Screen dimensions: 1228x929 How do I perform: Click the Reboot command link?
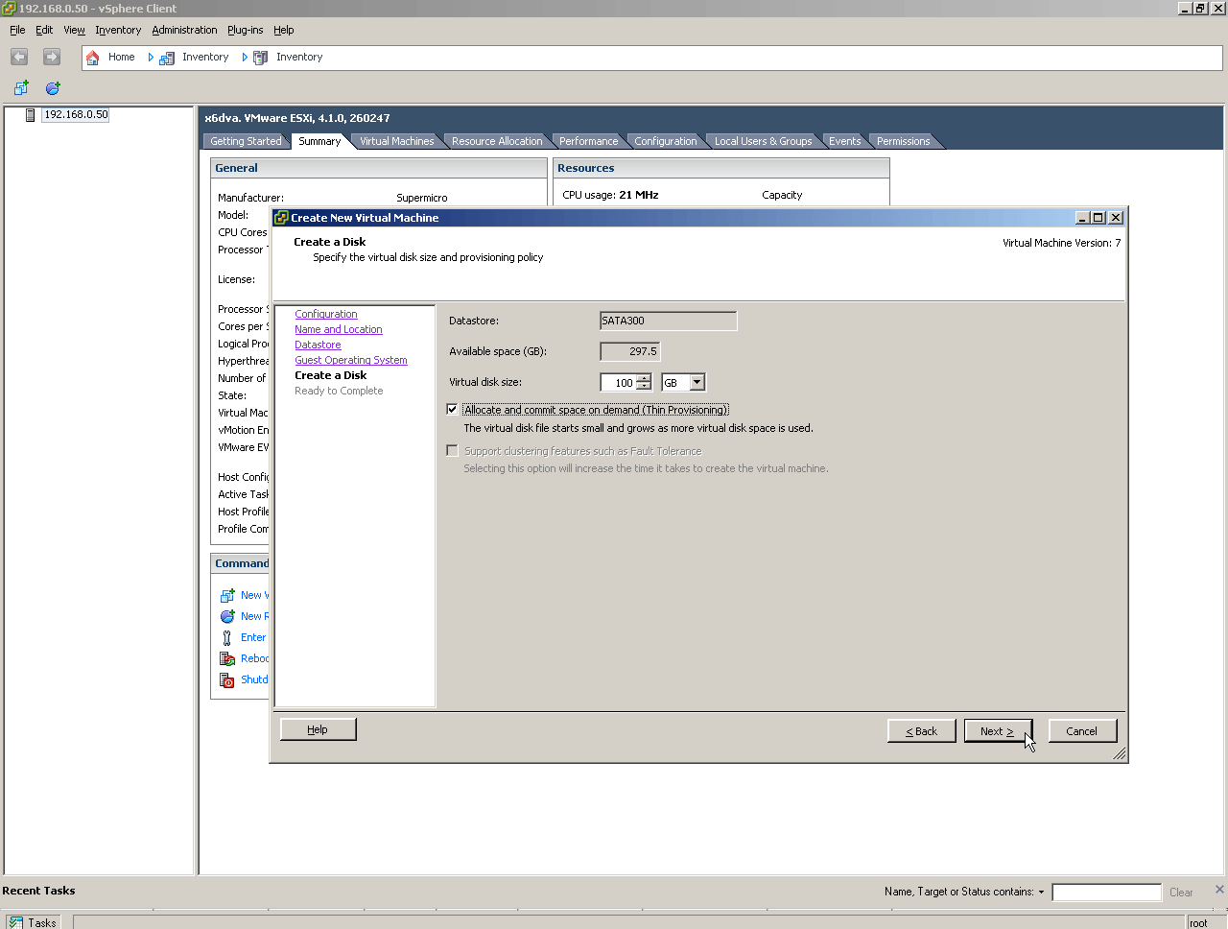pyautogui.click(x=254, y=659)
